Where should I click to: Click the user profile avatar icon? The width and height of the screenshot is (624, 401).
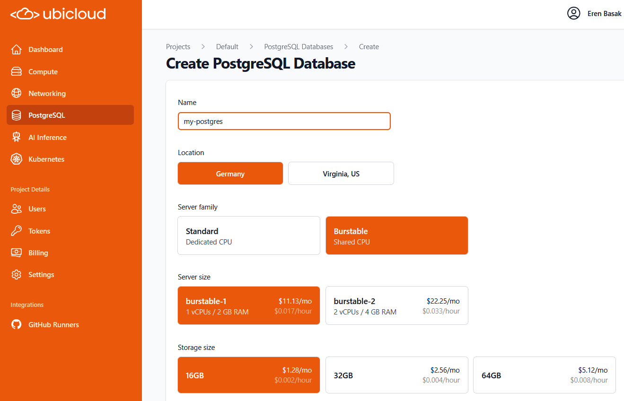(574, 13)
